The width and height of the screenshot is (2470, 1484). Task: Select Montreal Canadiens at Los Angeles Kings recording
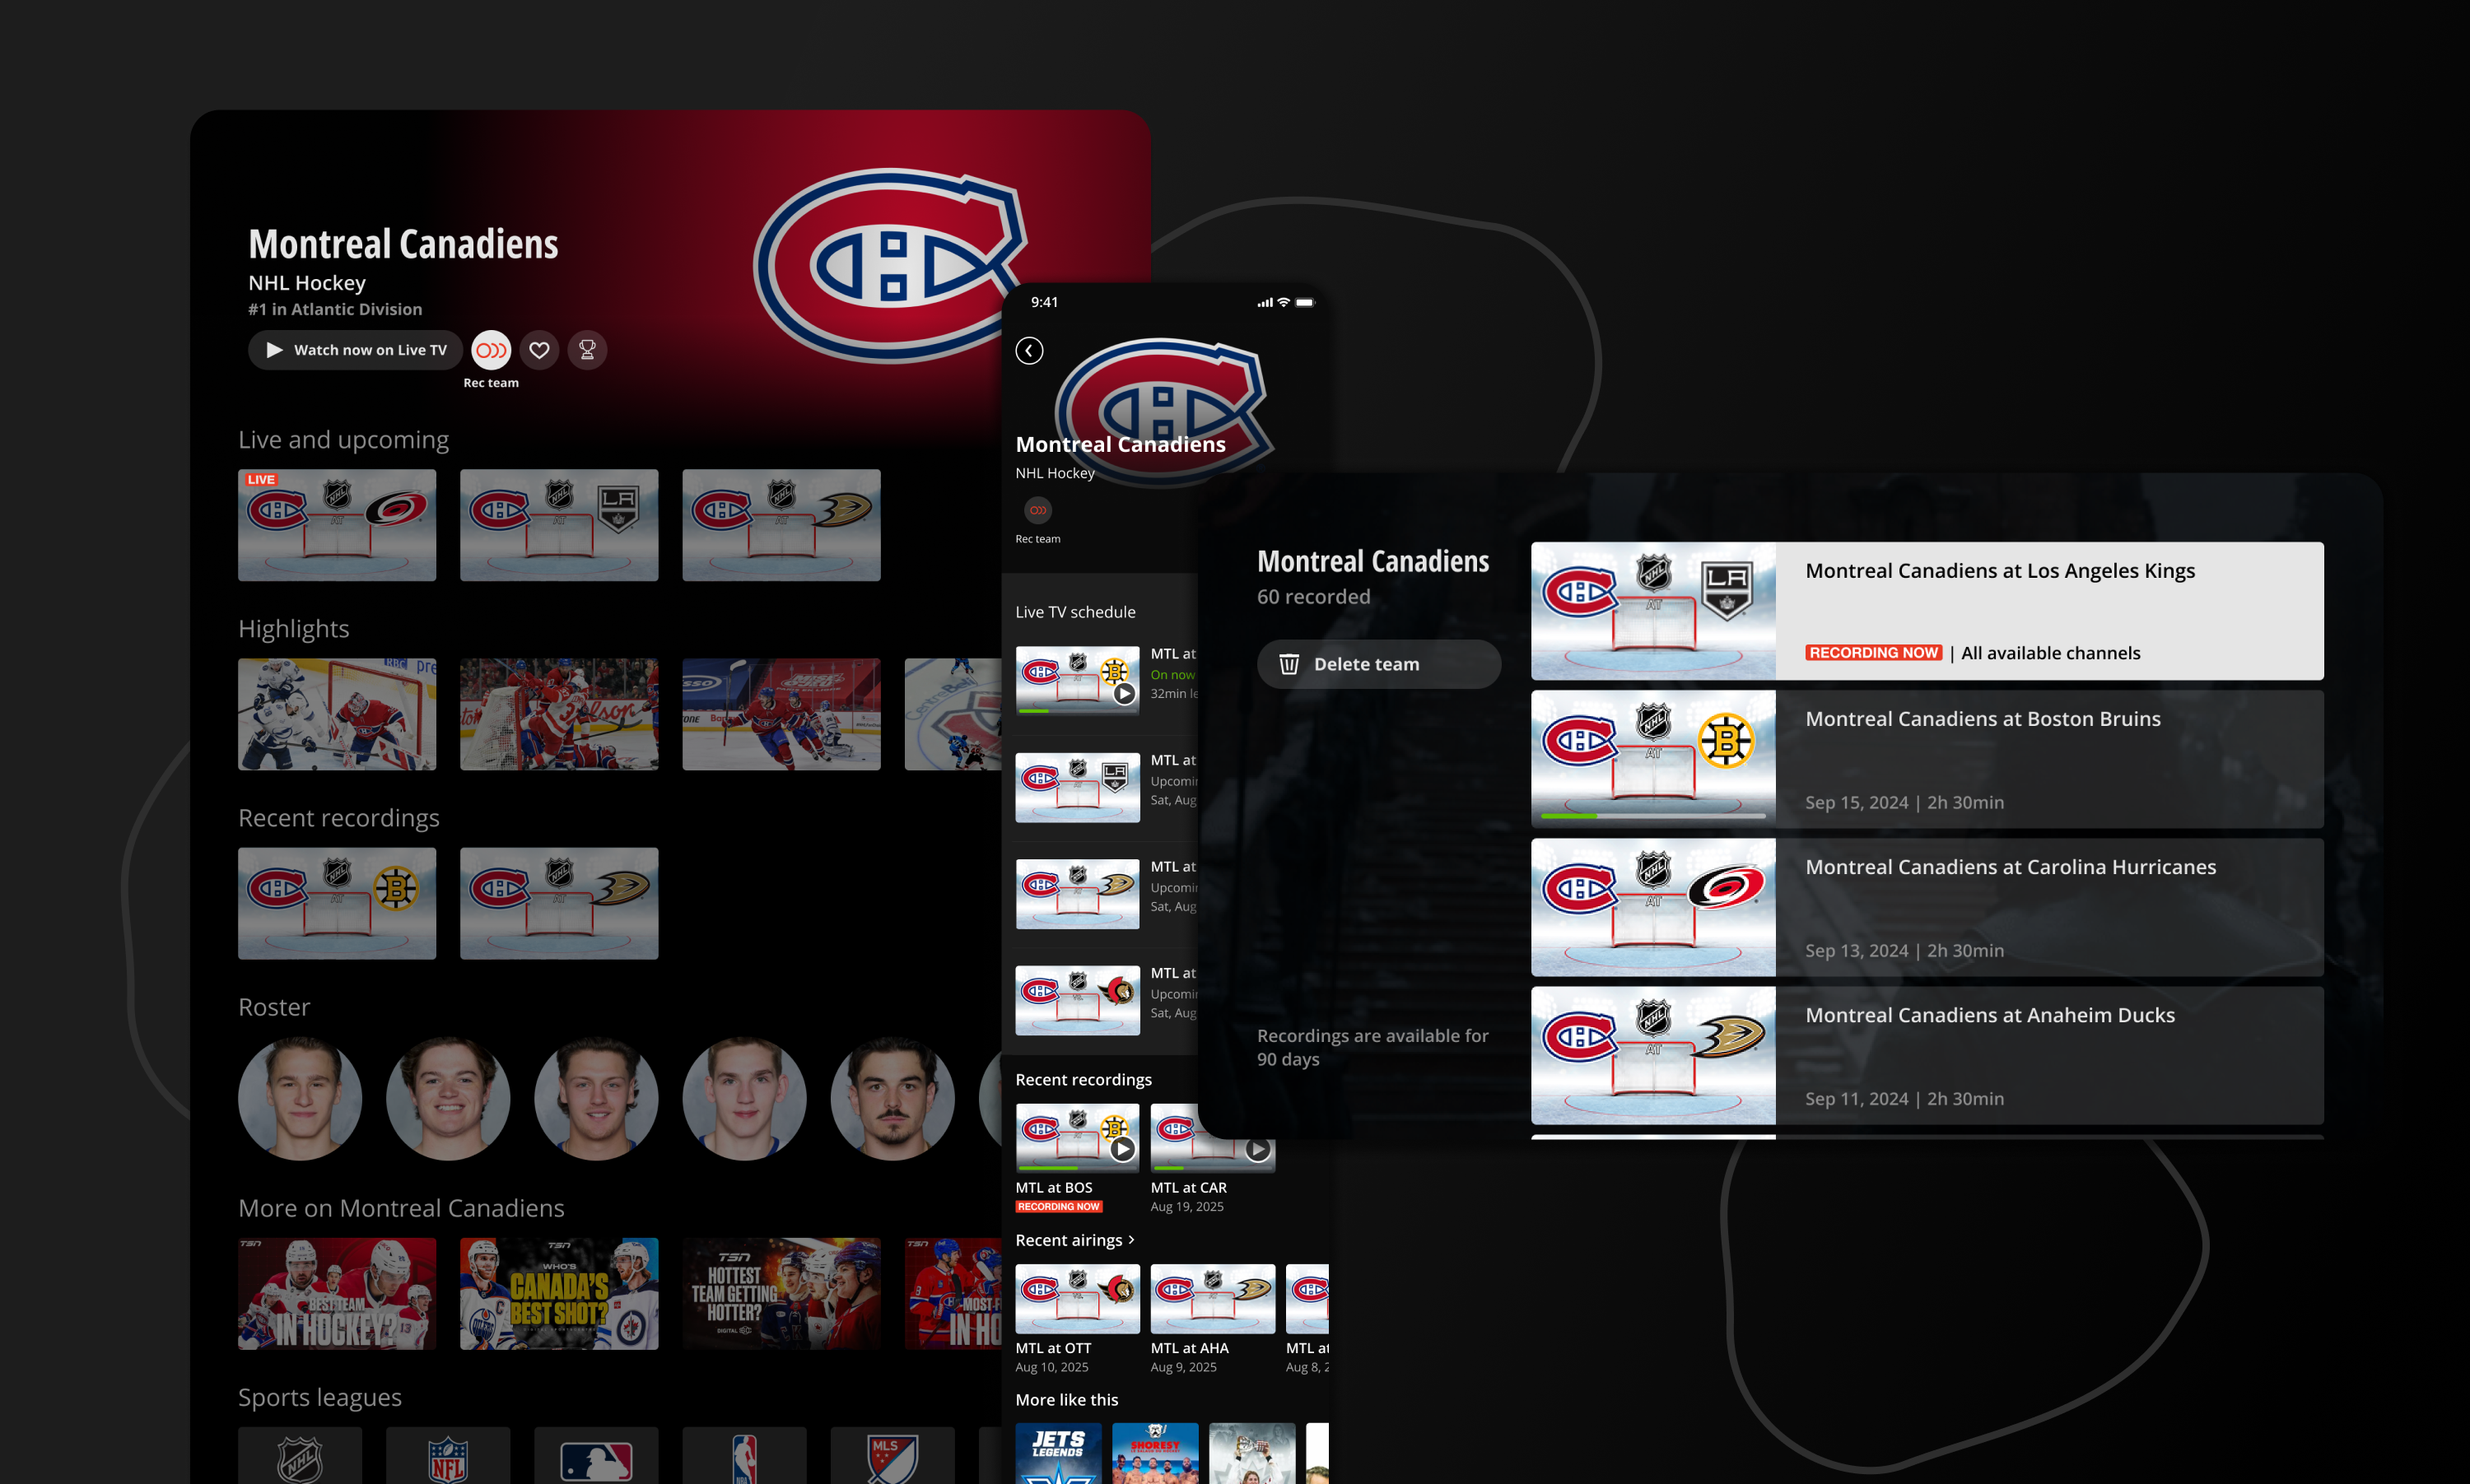[x=1926, y=611]
